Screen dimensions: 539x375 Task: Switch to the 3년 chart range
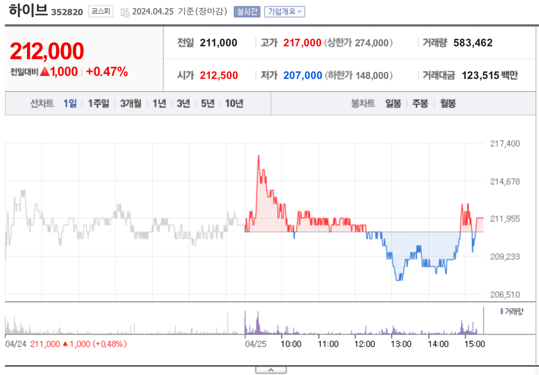tap(183, 104)
